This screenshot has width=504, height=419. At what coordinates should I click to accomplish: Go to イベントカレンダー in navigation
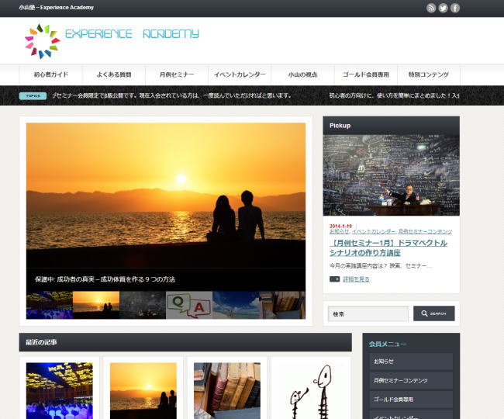click(x=240, y=74)
